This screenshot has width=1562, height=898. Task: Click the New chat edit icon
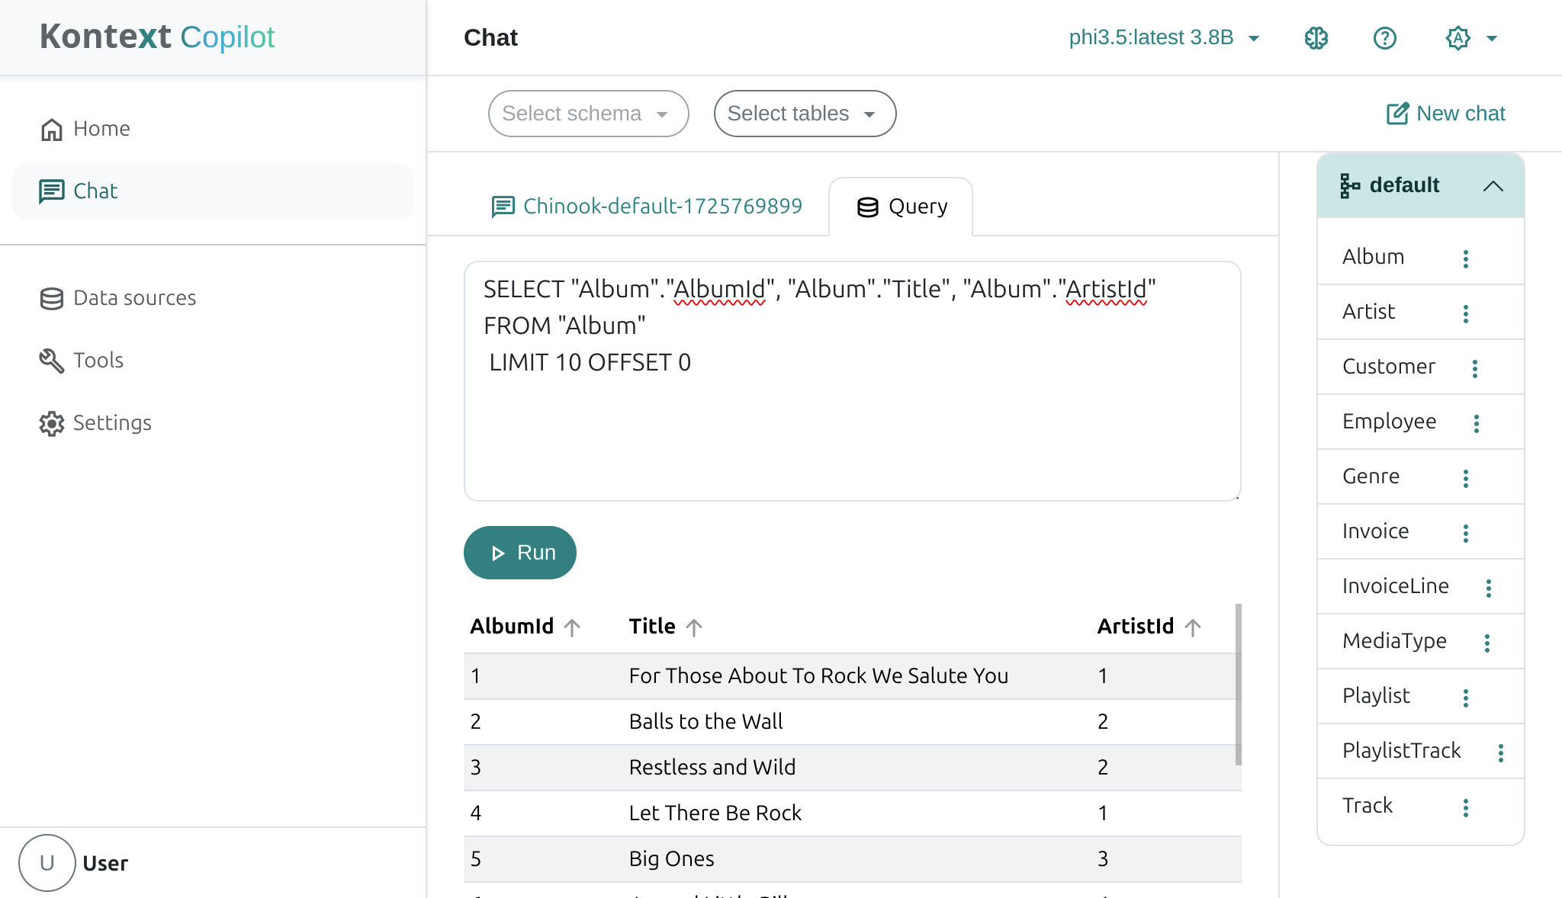point(1396,113)
